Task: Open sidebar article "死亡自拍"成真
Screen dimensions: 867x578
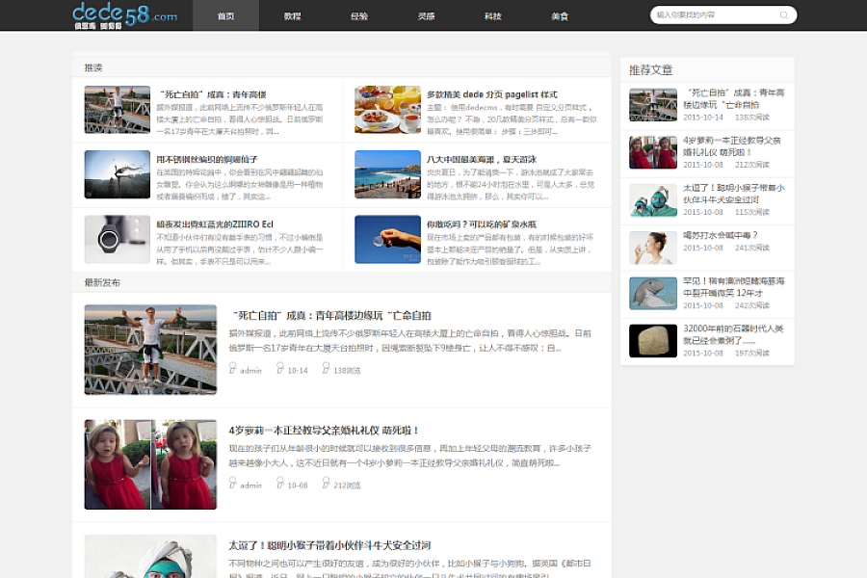Action: (734, 99)
